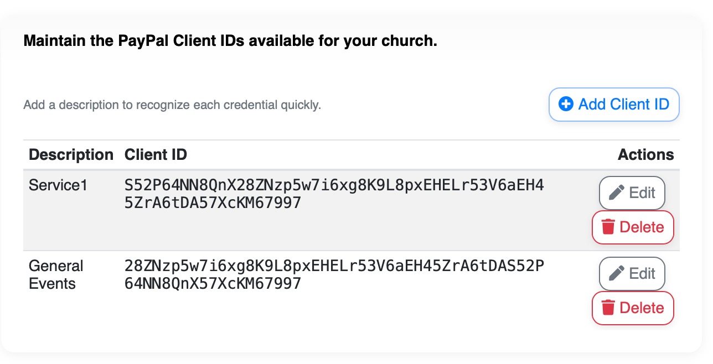Click the Client ID column header
713x364 pixels.
coord(156,155)
